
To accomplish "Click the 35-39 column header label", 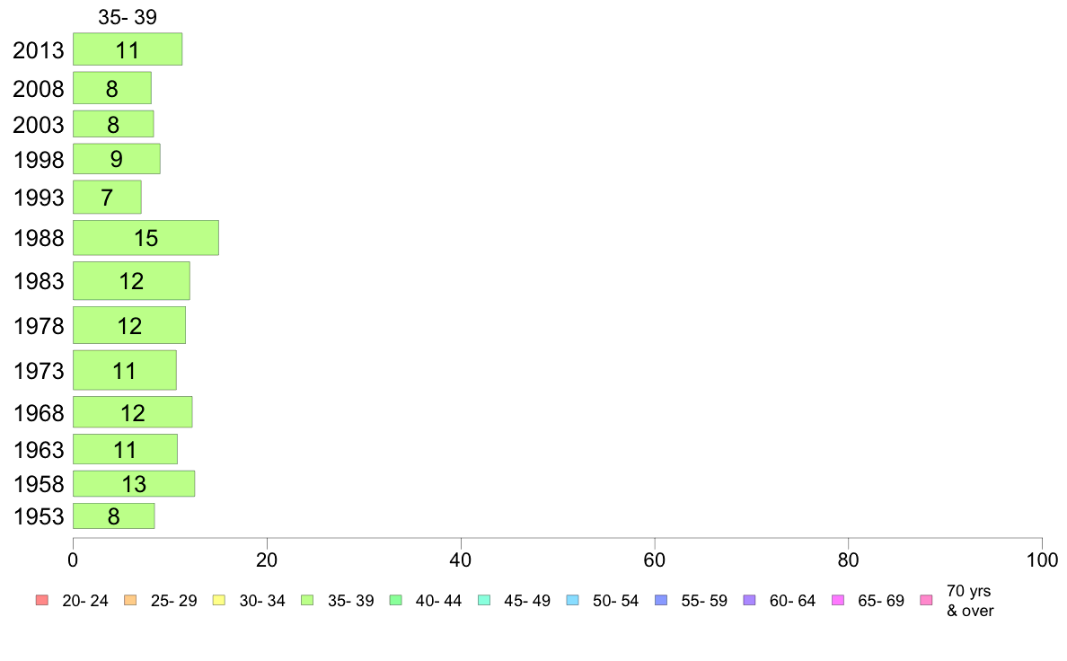I will coord(128,17).
